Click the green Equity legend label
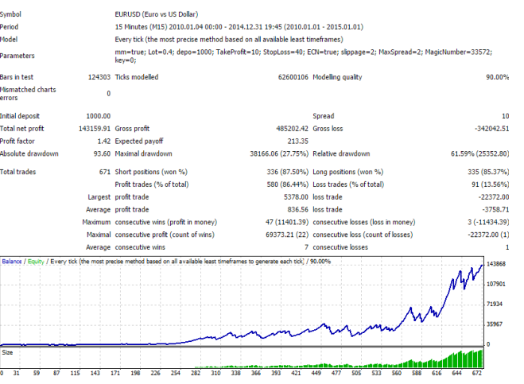524x384 pixels. 36,262
